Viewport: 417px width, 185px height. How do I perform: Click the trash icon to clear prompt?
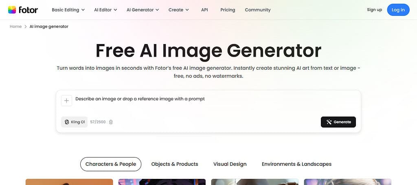(111, 122)
